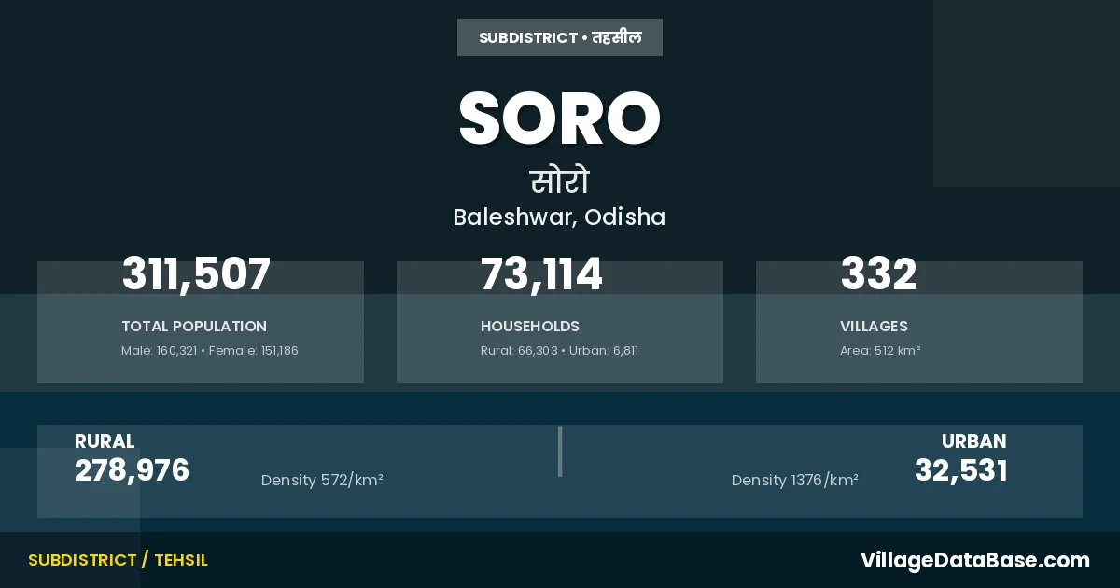Click the SUBDISTRICT • तहसील badge
This screenshot has width=1120, height=588.
coord(560,37)
